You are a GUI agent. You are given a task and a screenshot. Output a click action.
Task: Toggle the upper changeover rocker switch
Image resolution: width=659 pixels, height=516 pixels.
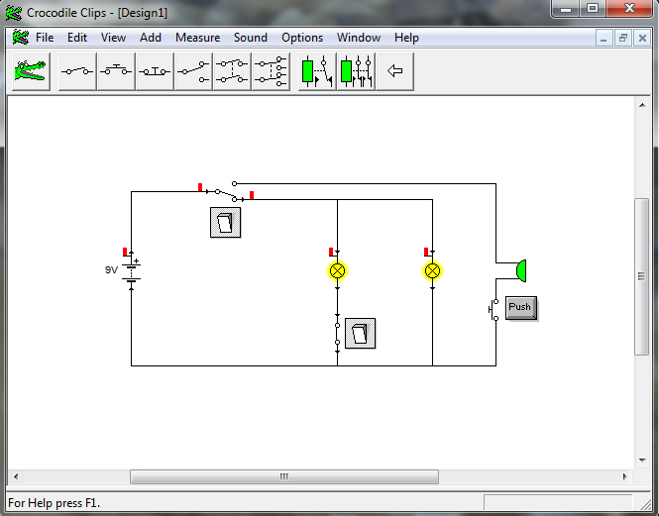(x=225, y=222)
